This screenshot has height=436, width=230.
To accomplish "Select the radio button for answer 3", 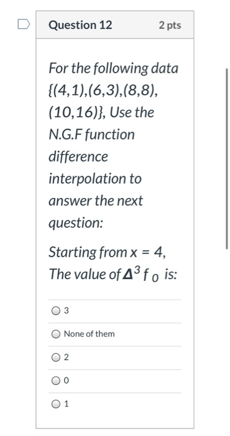I will click(x=56, y=311).
